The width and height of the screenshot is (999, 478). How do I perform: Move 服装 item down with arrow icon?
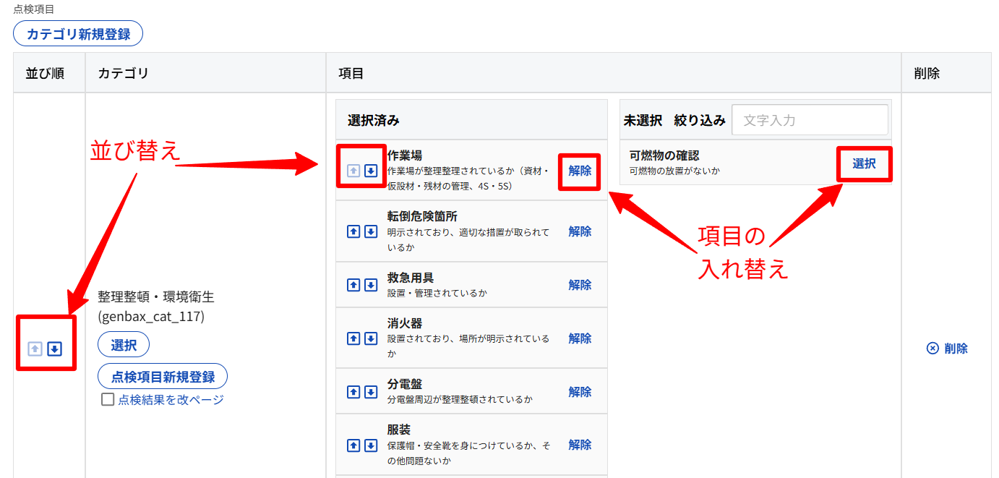(x=371, y=445)
